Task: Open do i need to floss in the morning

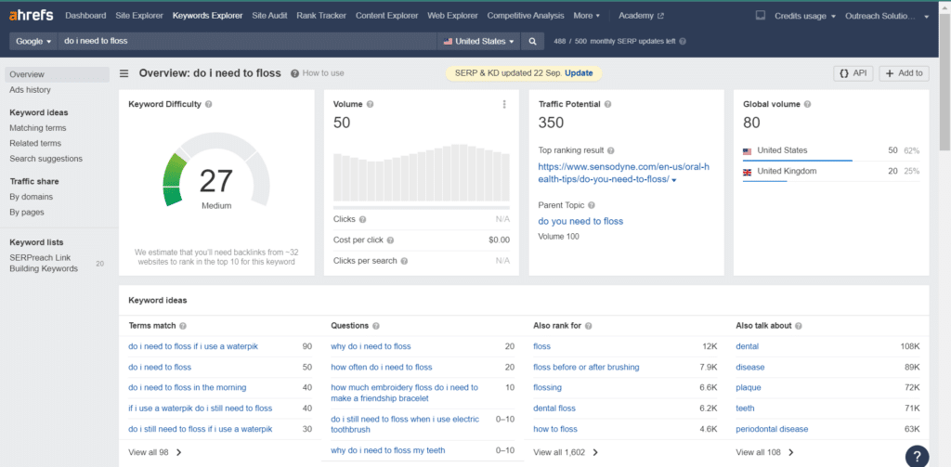Action: pyautogui.click(x=188, y=387)
